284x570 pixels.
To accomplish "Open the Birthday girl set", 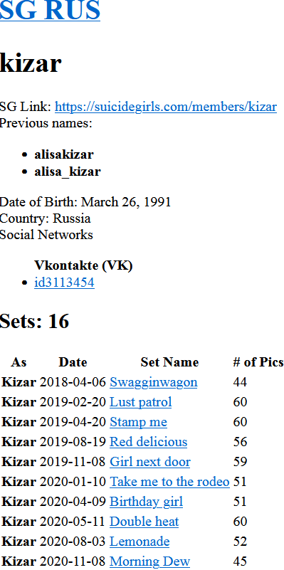I will 146,502.
